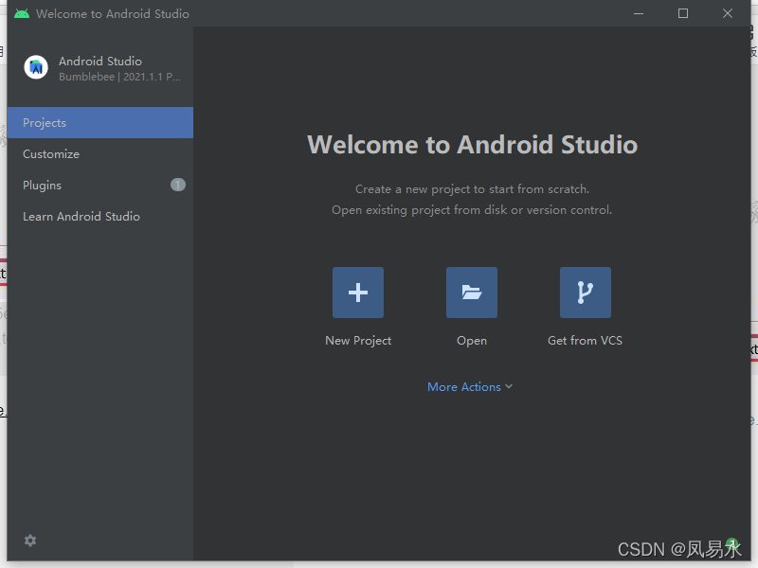Select the Projects tab
758x568 pixels.
click(100, 123)
